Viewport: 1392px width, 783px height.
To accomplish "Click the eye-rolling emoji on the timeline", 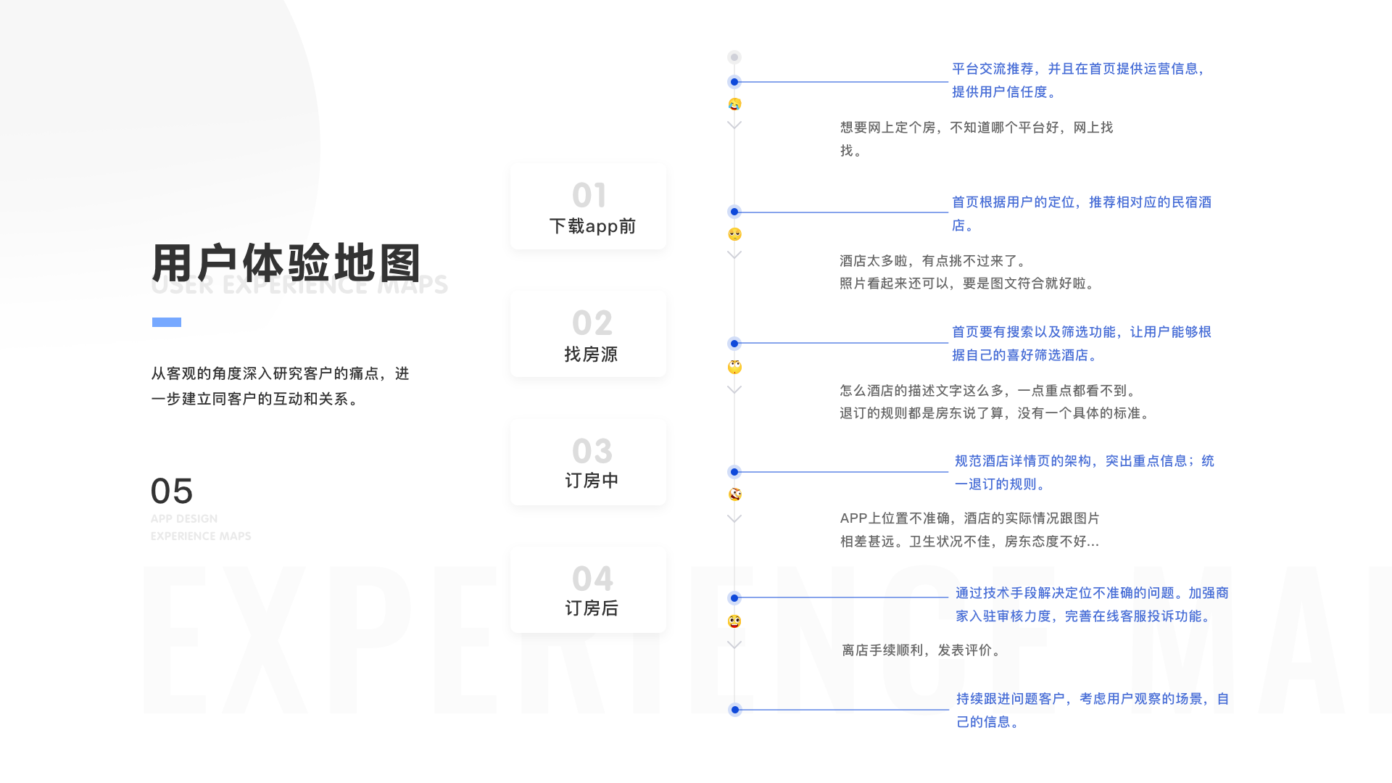I will tap(734, 367).
